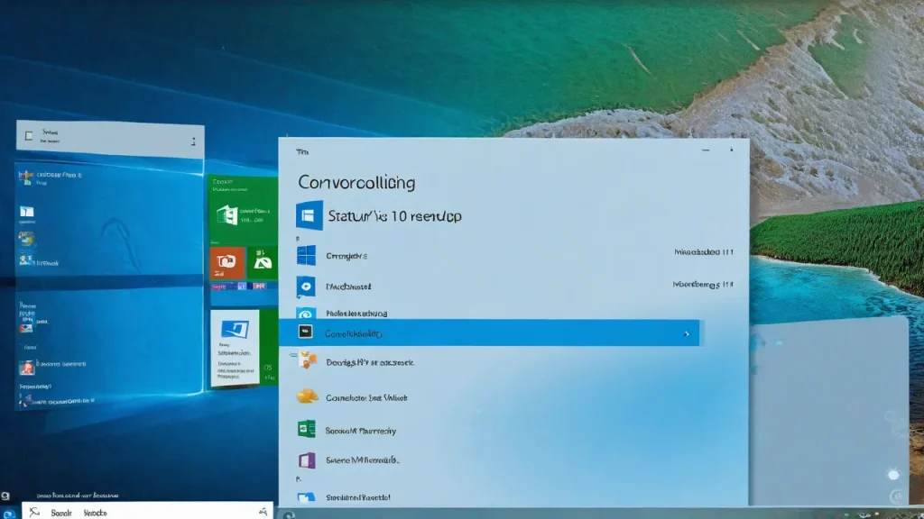
Task: Open the large green tile with the white building icon
Action: [243, 210]
